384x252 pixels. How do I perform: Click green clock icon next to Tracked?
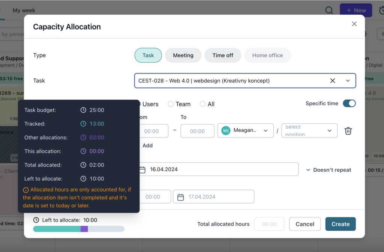click(83, 124)
